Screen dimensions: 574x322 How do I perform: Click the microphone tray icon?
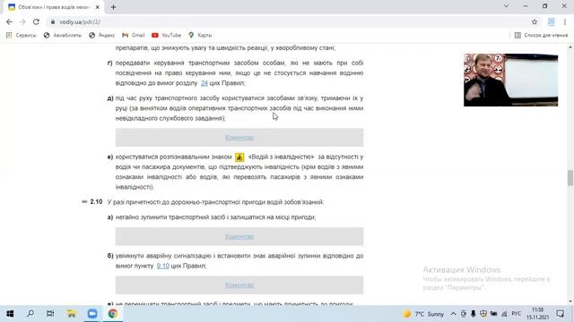(x=473, y=314)
